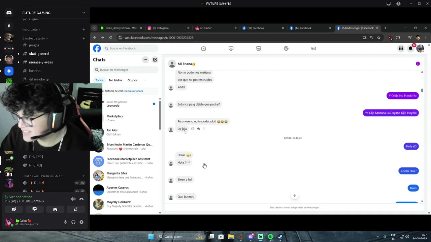Collapse Canales de texto category
Viewport: 431px width, 242px height.
pos(35,38)
